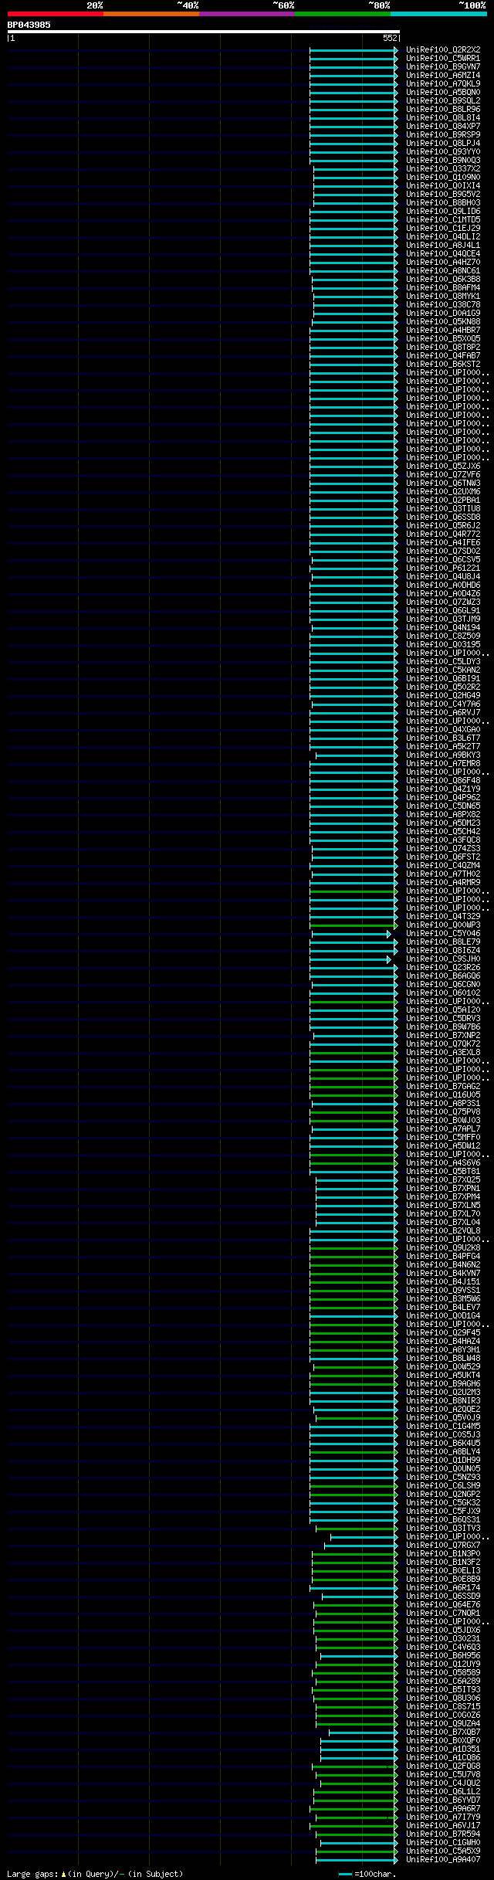Select hit UniRef100_Q2R2X2
Viewport: 494px width, 1880px height.
[443, 50]
